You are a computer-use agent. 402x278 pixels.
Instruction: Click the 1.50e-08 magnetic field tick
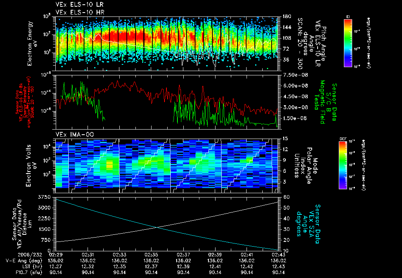pyautogui.click(x=295, y=118)
